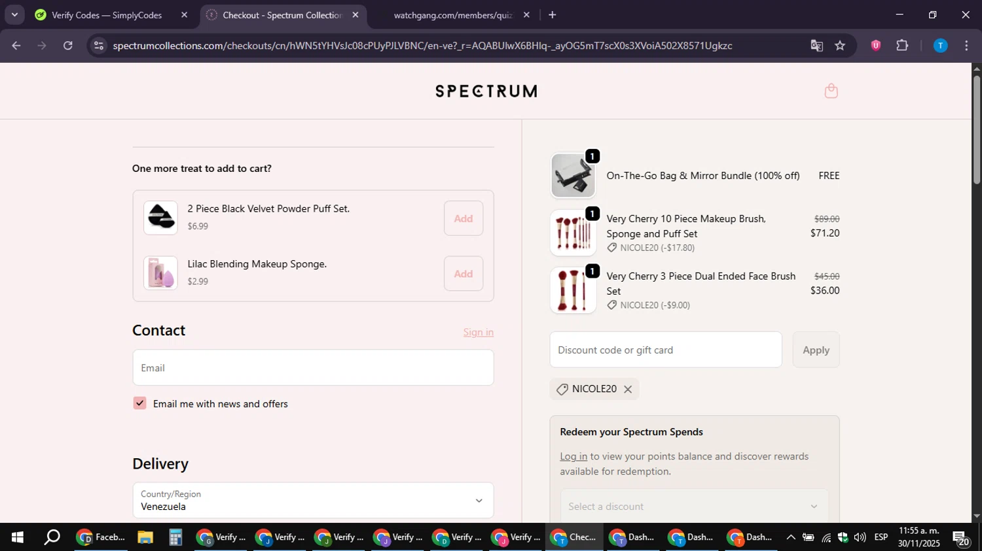982x551 pixels.
Task: Go back to previous page
Action: pyautogui.click(x=16, y=46)
